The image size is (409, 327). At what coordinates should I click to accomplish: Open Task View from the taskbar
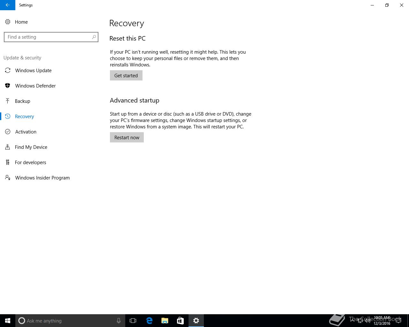(133, 321)
